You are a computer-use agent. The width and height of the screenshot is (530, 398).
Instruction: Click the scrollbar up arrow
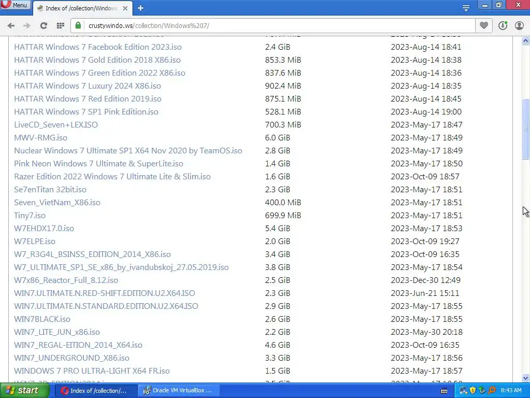pos(526,41)
